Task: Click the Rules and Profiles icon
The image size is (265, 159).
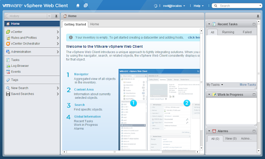Action: tap(8, 38)
